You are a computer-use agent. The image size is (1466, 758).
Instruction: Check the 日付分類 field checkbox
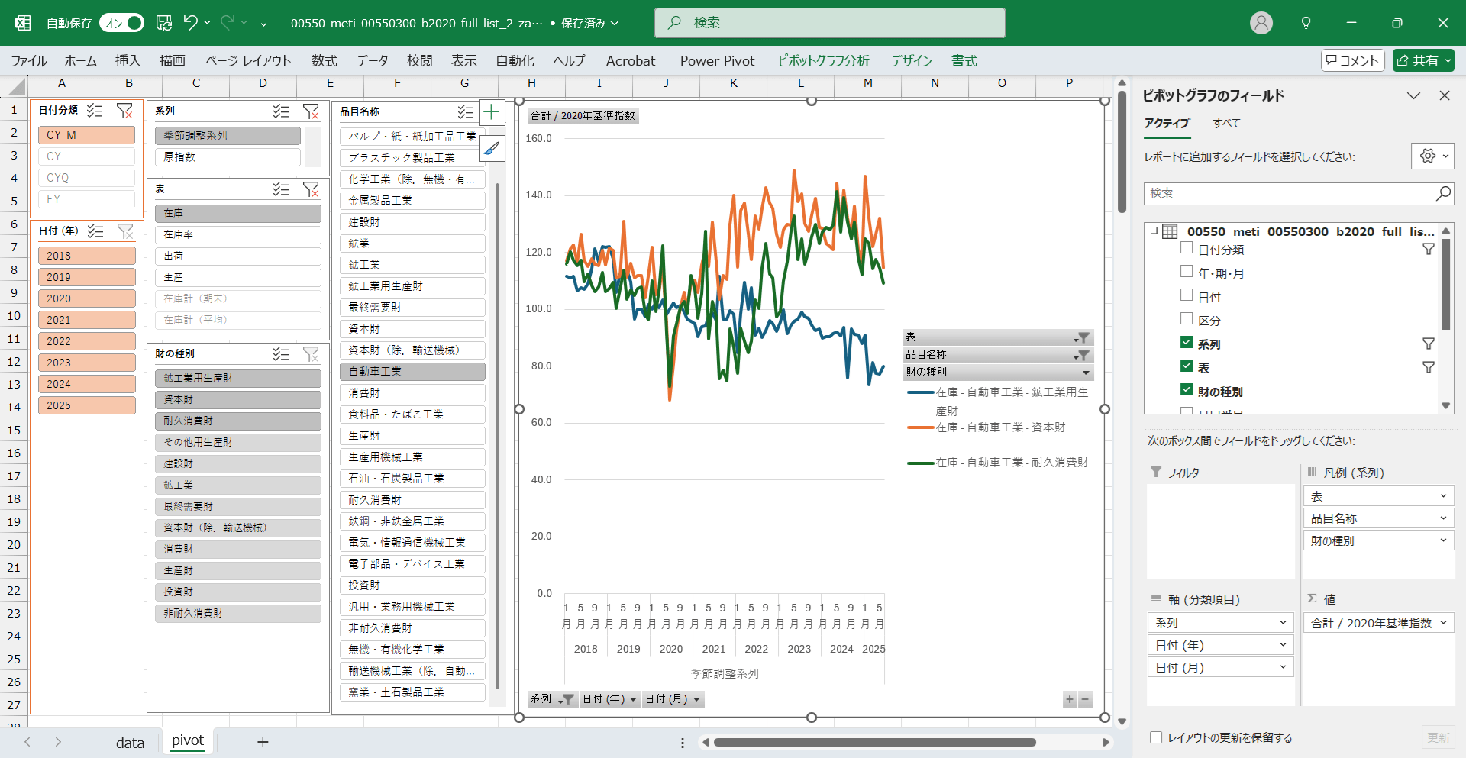tap(1187, 249)
